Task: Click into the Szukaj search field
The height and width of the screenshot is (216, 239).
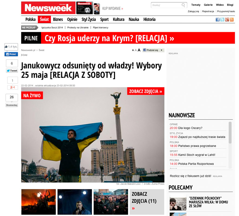Action: tap(166, 5)
